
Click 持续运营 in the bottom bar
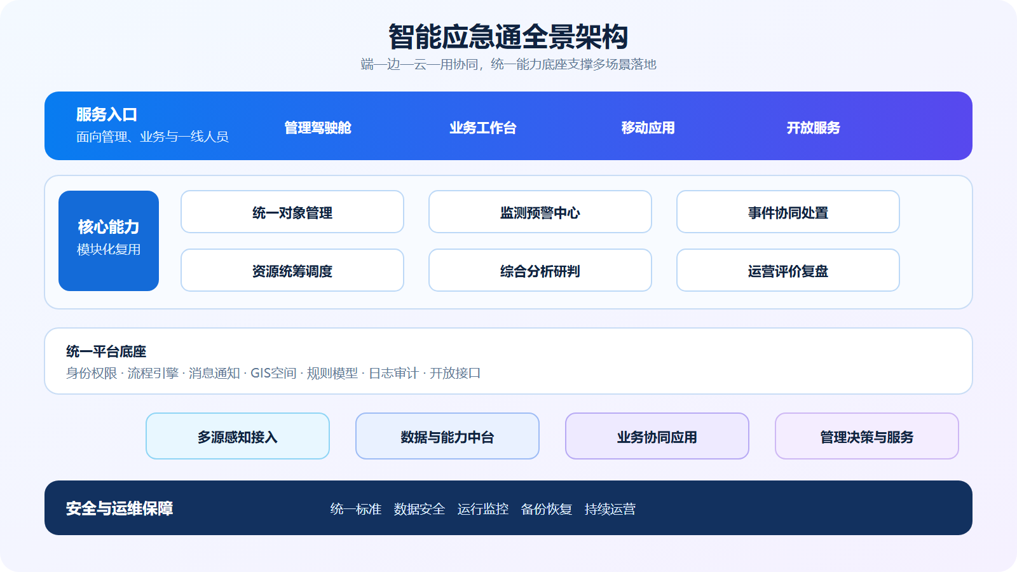pos(610,509)
